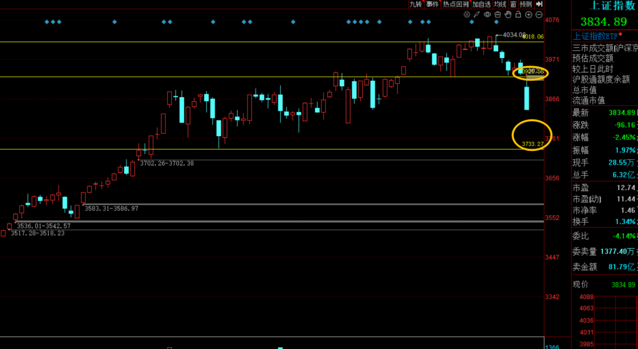Open the 九转 indicator tab

point(416,4)
